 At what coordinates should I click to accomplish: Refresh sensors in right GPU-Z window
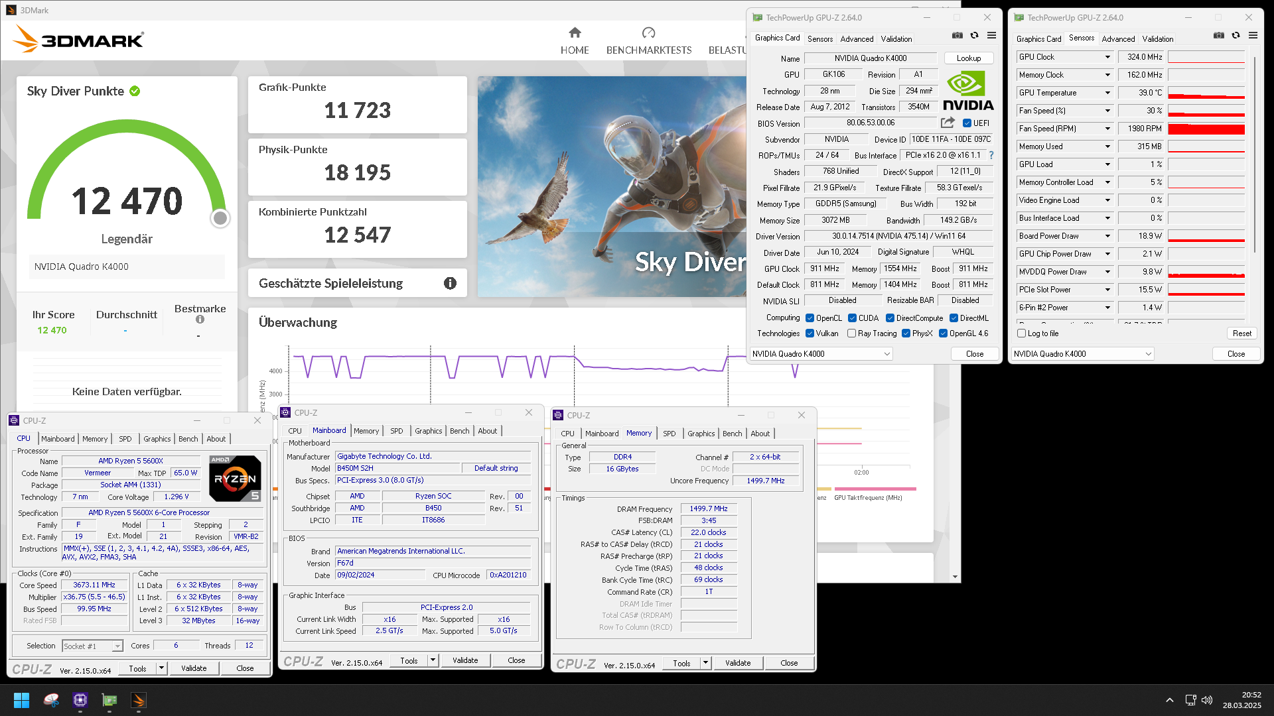pyautogui.click(x=1236, y=36)
